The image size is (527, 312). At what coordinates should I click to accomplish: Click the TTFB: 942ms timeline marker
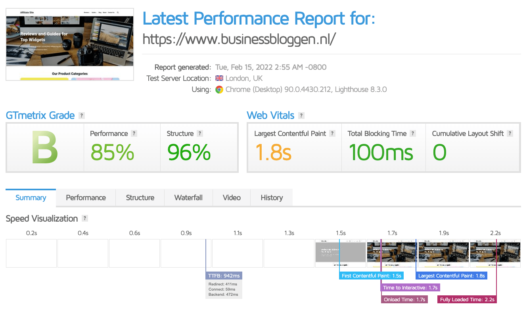tap(224, 276)
